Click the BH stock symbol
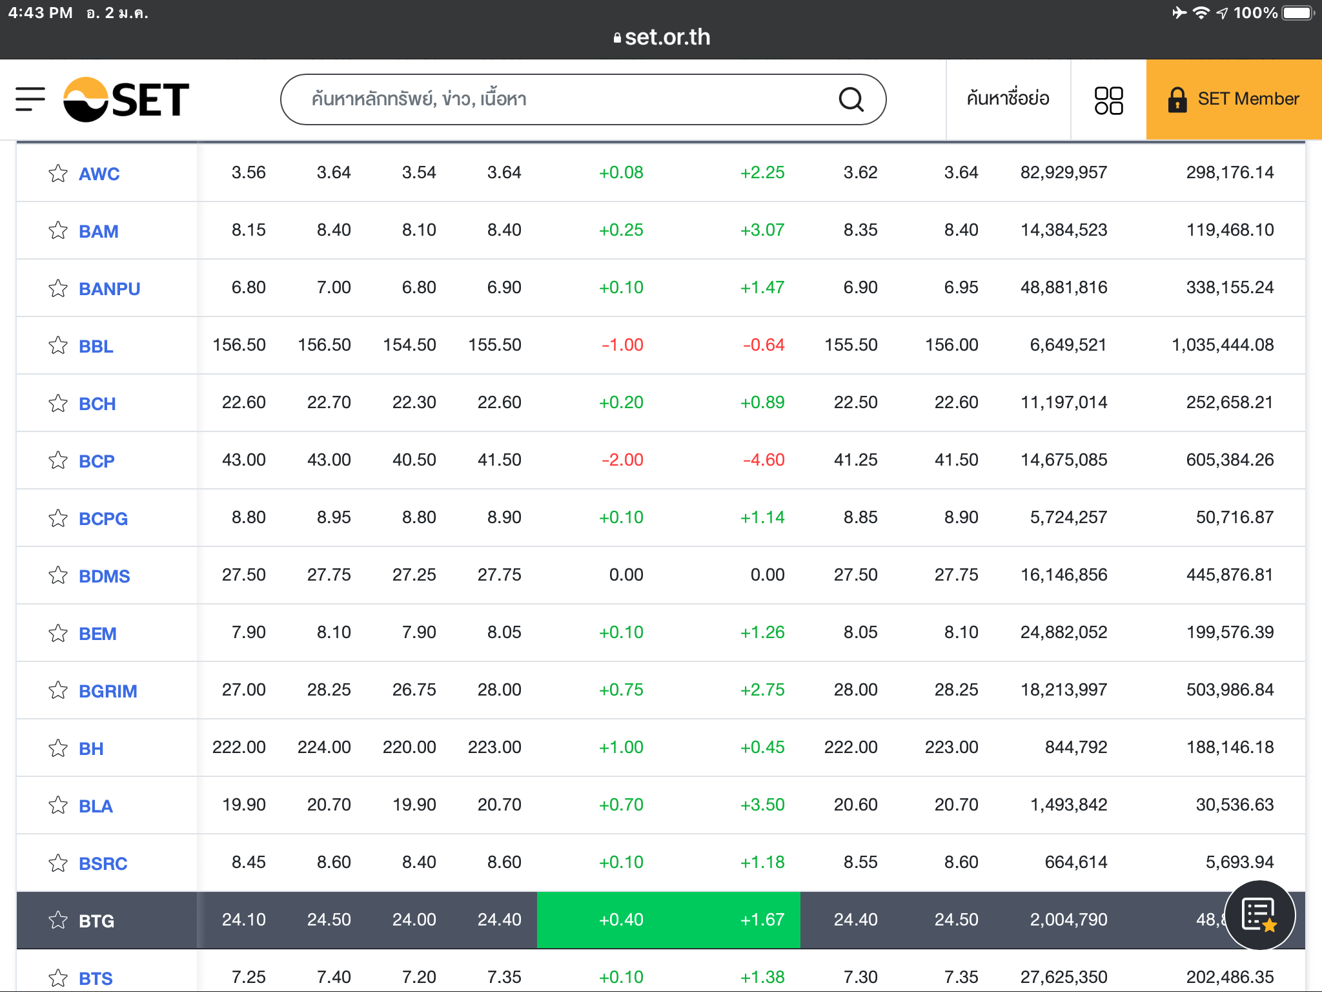This screenshot has width=1322, height=992. pyautogui.click(x=91, y=749)
